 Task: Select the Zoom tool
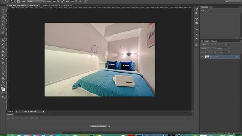coord(3,82)
